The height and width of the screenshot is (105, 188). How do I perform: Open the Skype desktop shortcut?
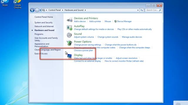coord(5,3)
